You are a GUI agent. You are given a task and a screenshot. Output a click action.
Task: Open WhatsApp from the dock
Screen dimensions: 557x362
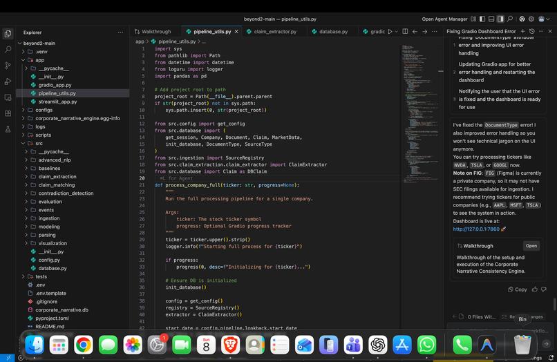coord(426,345)
